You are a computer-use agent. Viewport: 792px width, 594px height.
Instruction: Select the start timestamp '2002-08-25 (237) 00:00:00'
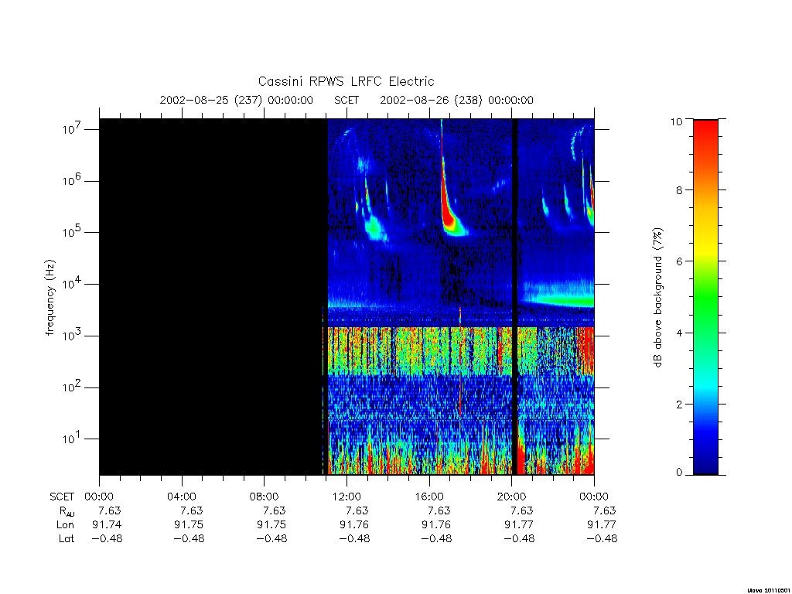pos(237,100)
